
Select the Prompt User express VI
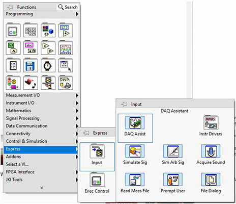coord(173,183)
